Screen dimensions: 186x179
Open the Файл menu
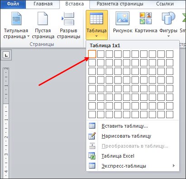click(x=13, y=4)
